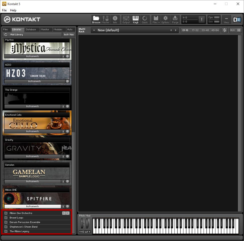Open Mystica library info icon
244x241 pixels.
(63, 56)
